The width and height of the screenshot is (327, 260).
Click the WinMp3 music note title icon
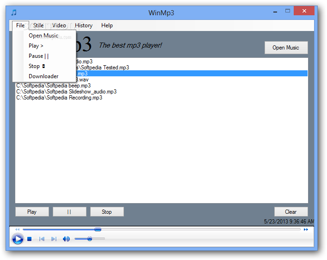coord(14,12)
